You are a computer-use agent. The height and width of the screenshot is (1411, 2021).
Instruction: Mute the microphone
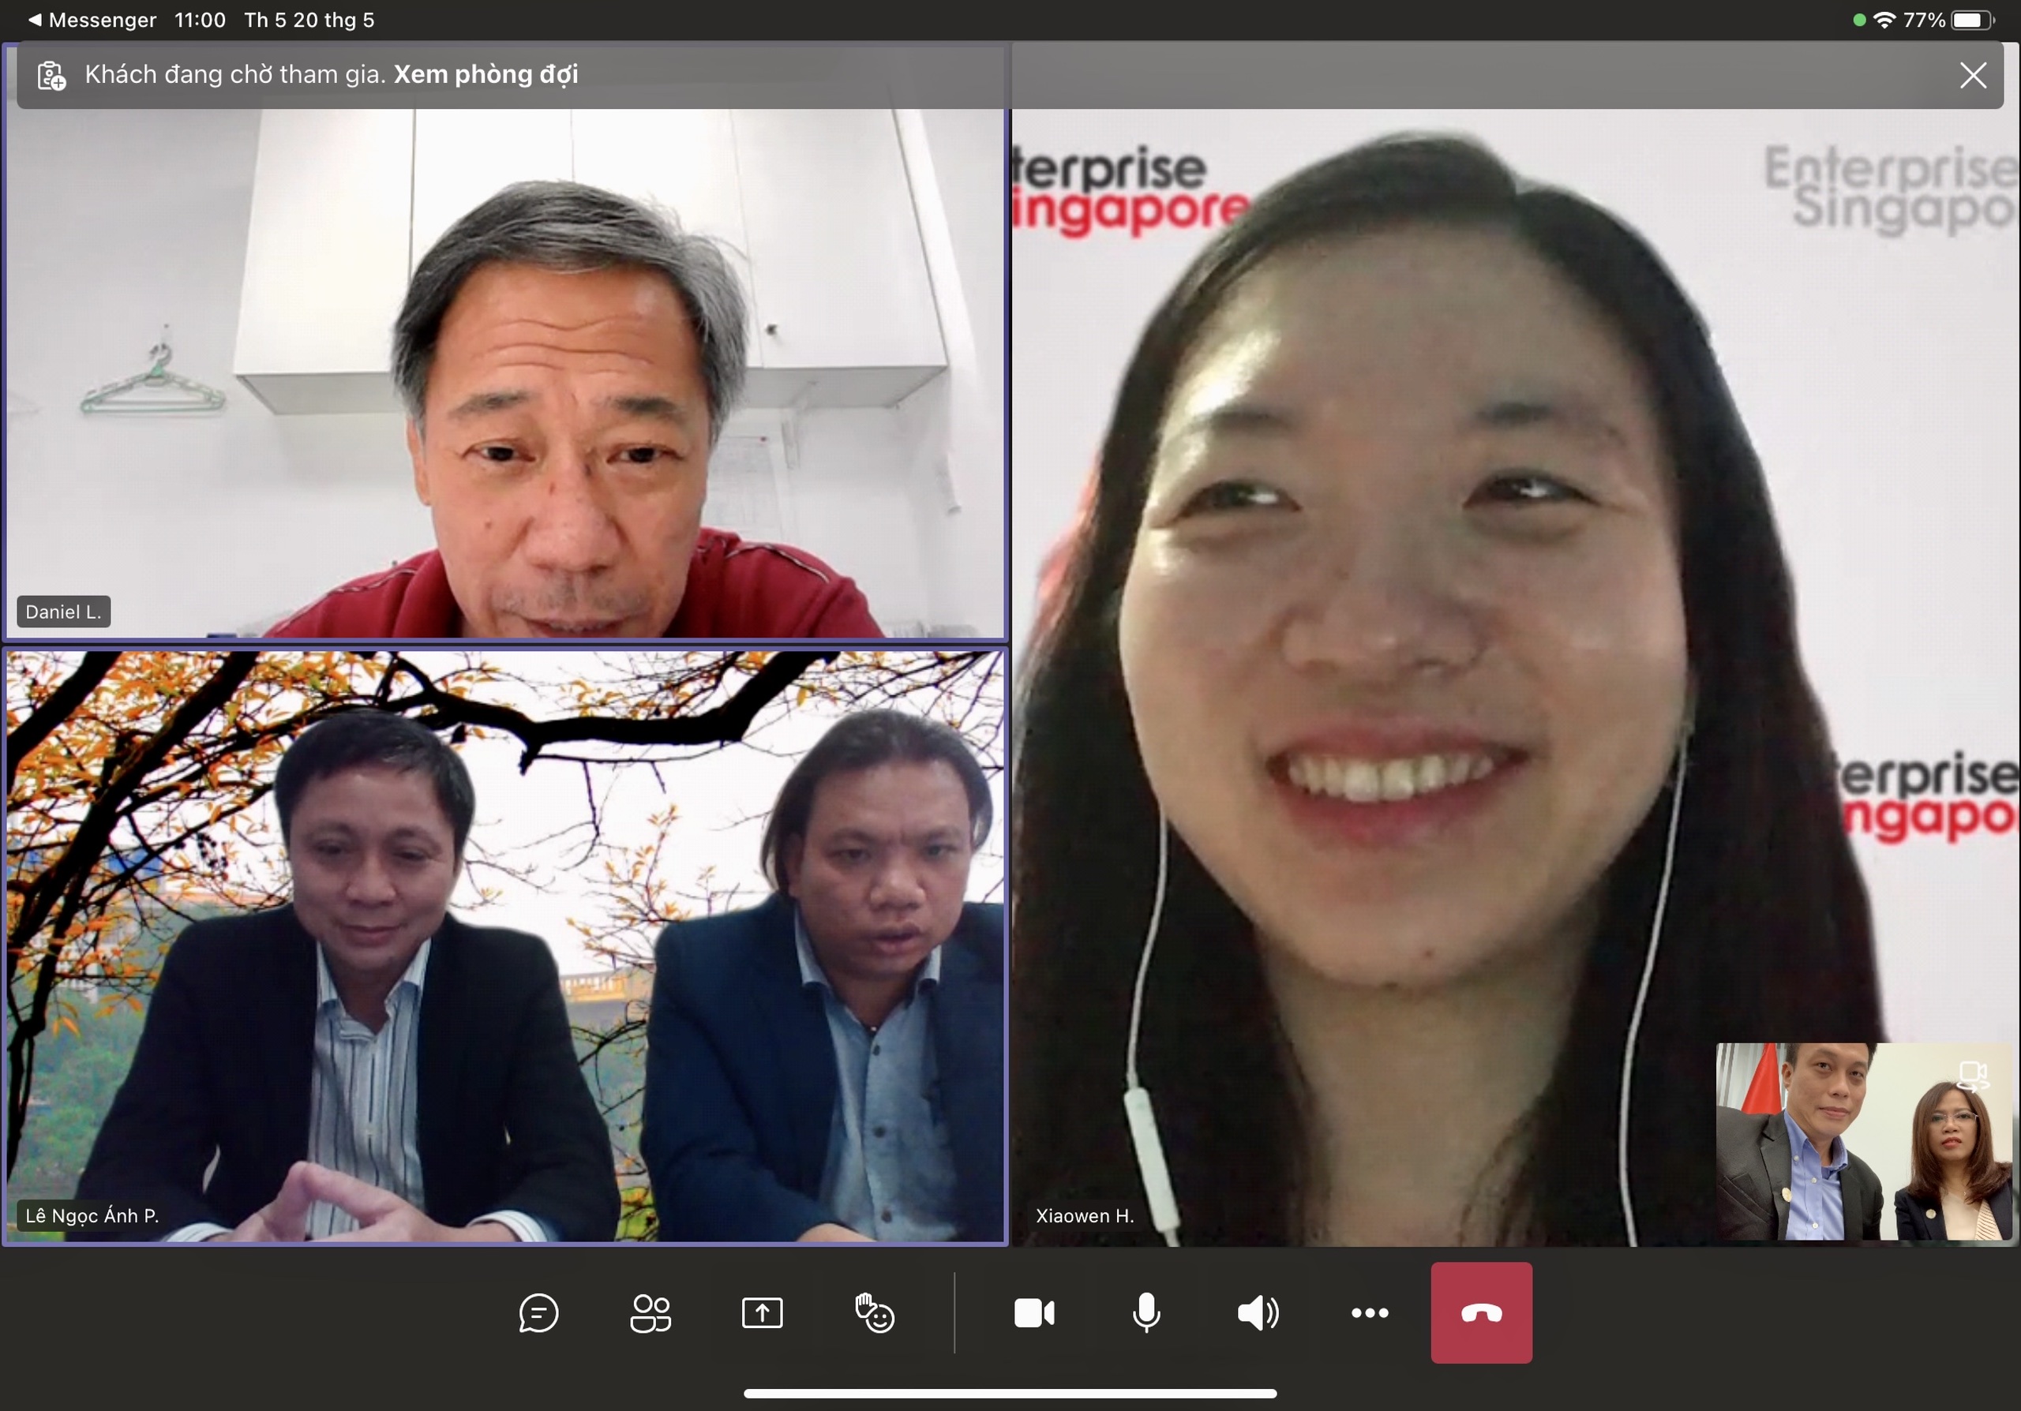coord(1146,1313)
